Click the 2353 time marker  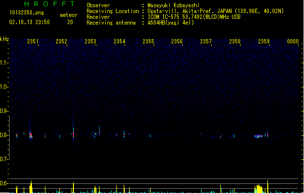[90, 41]
